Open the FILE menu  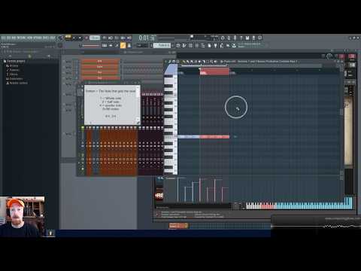(4, 38)
